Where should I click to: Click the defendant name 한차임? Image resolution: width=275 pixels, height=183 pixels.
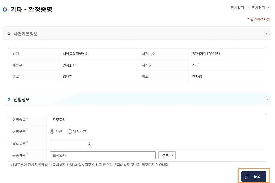tap(197, 77)
